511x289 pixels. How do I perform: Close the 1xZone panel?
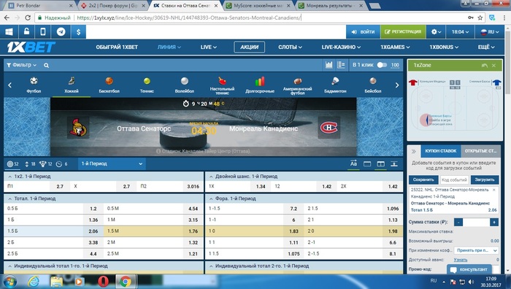click(x=493, y=66)
